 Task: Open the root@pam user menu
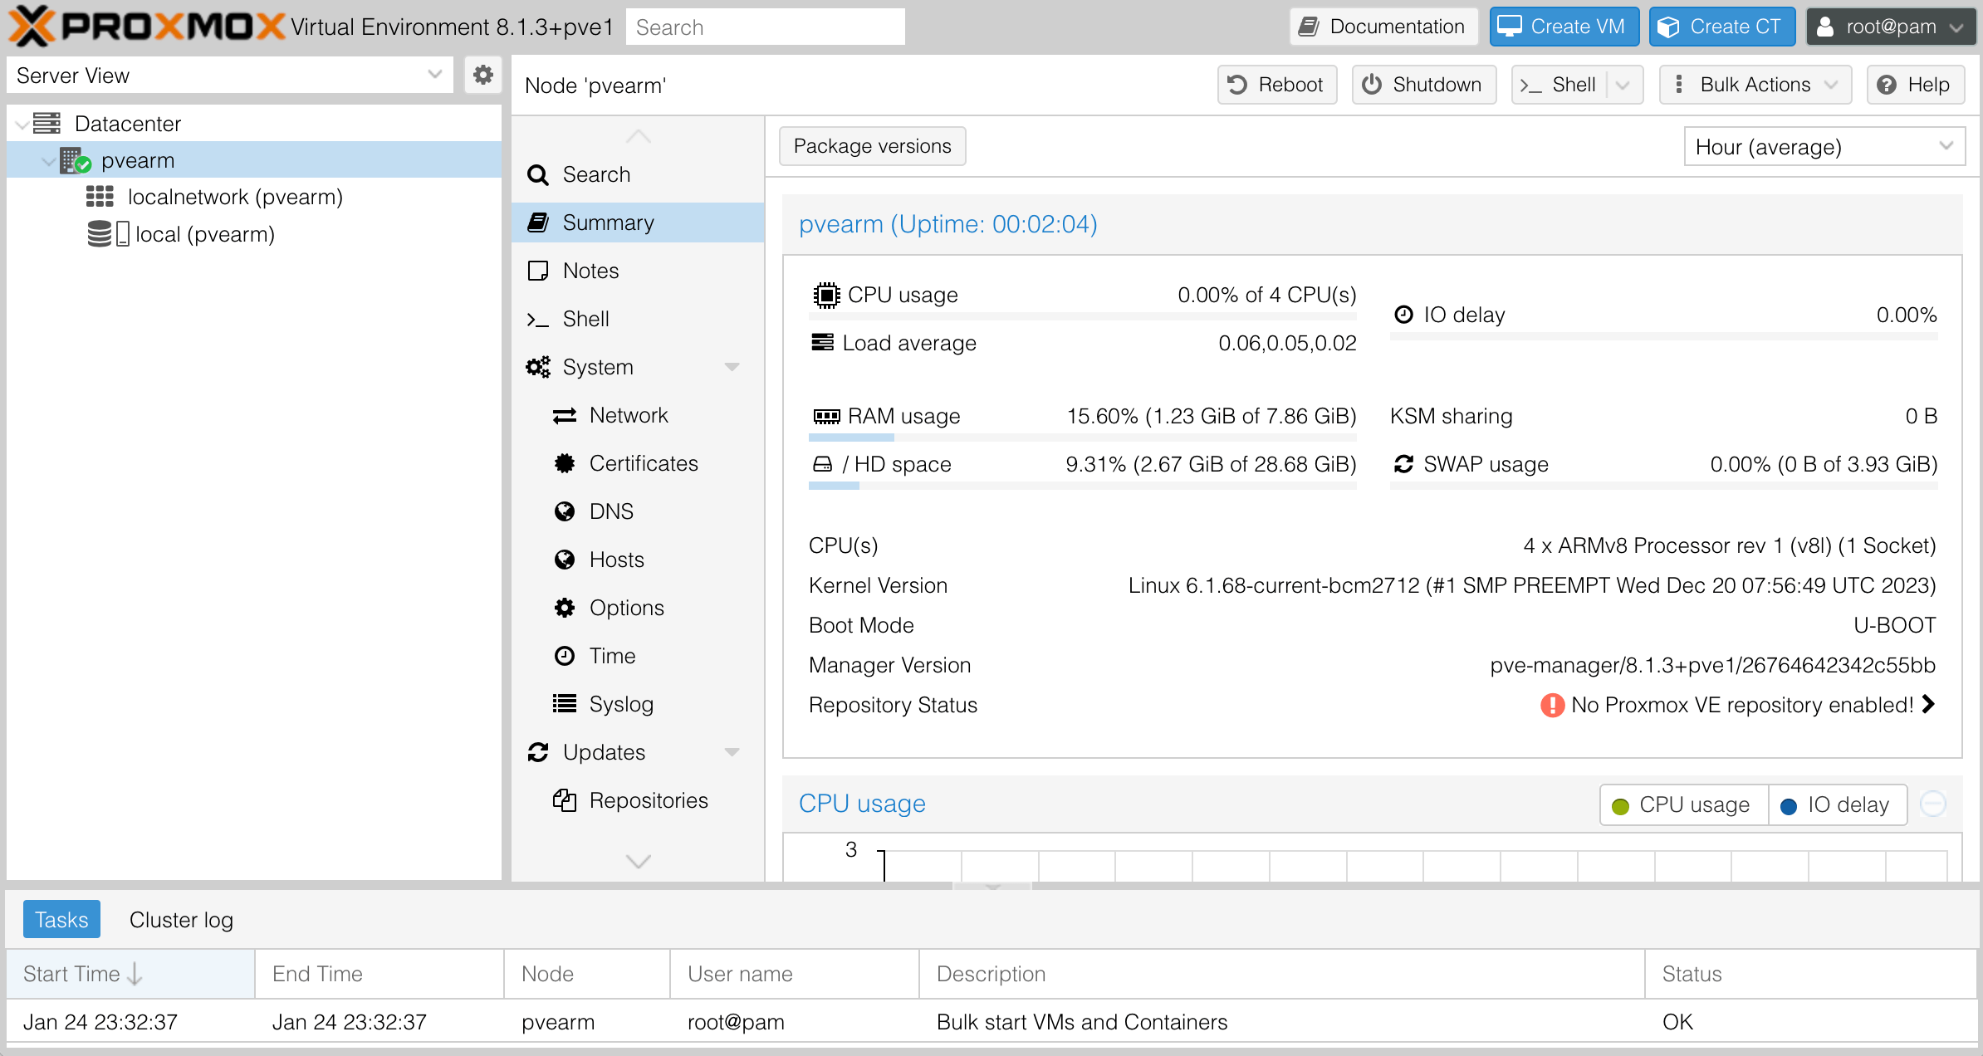click(x=1891, y=27)
